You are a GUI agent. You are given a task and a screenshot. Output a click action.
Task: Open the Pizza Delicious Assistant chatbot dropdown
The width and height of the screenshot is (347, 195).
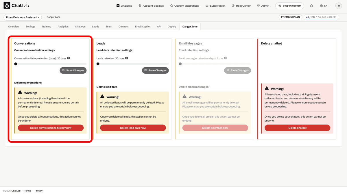pos(23,17)
